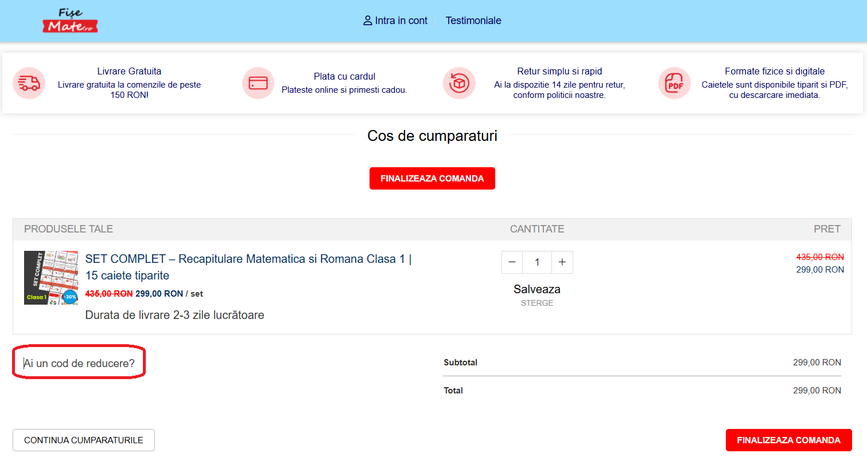Click the return box icon
Viewport: 867px width, 461px height.
coord(459,83)
